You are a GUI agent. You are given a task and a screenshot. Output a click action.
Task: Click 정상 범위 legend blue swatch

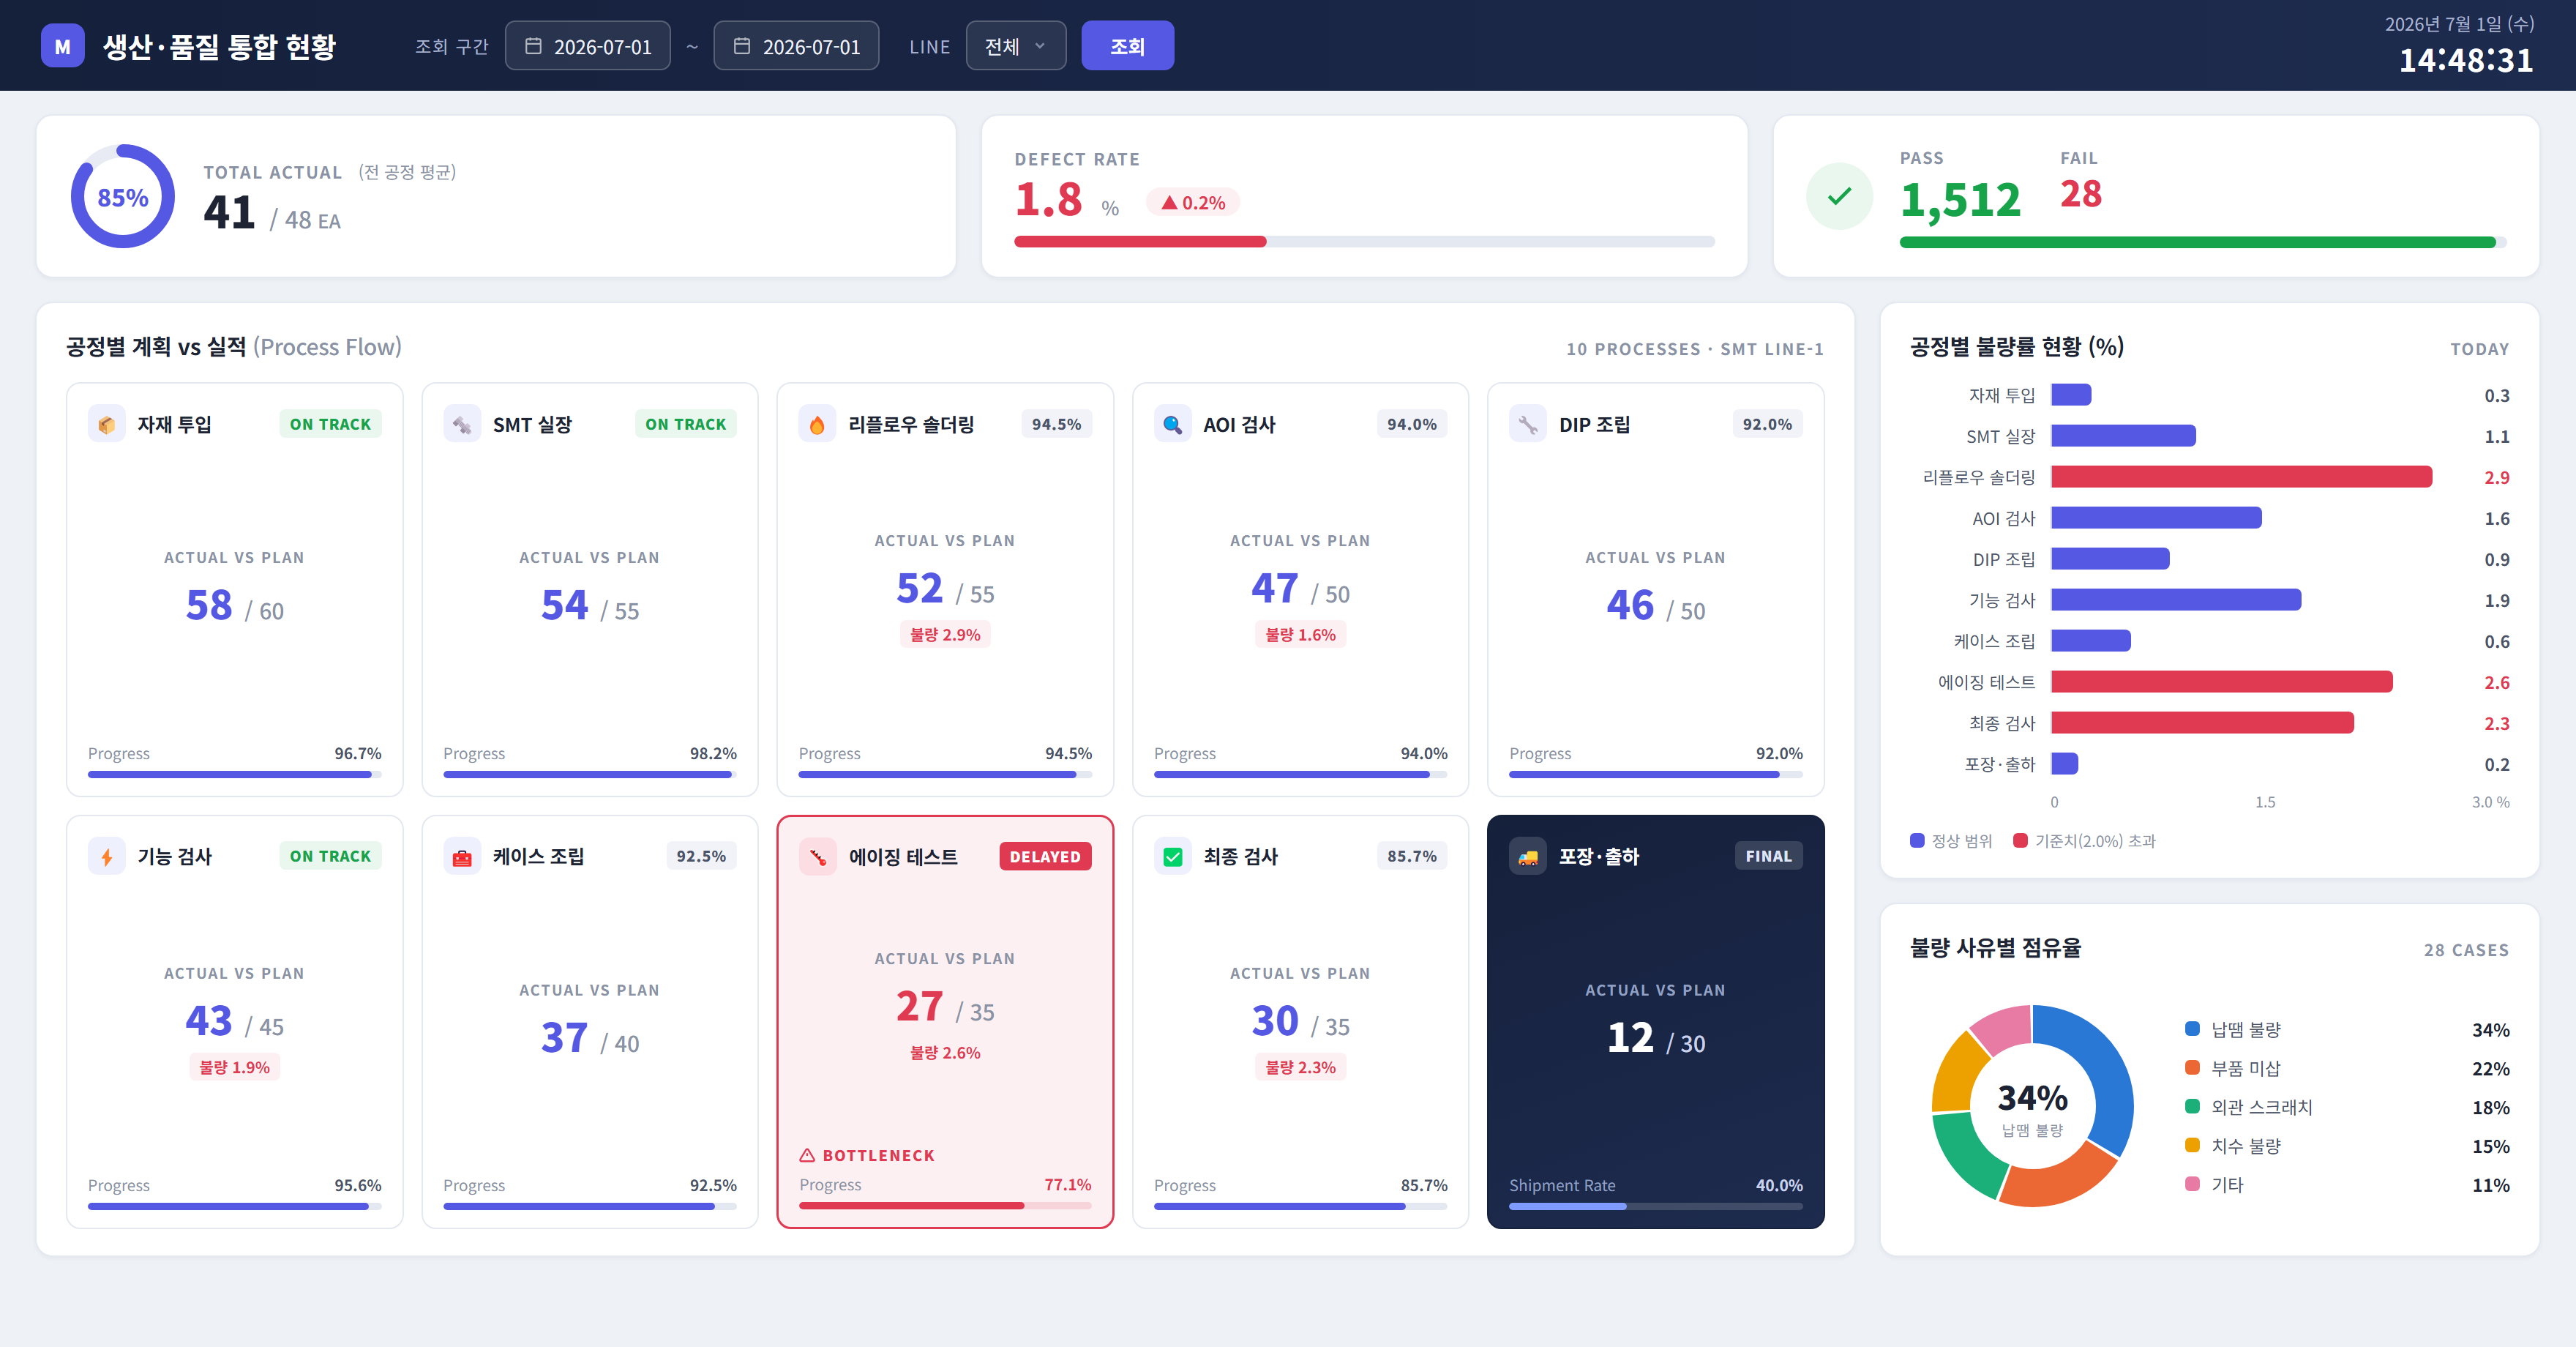click(1917, 840)
